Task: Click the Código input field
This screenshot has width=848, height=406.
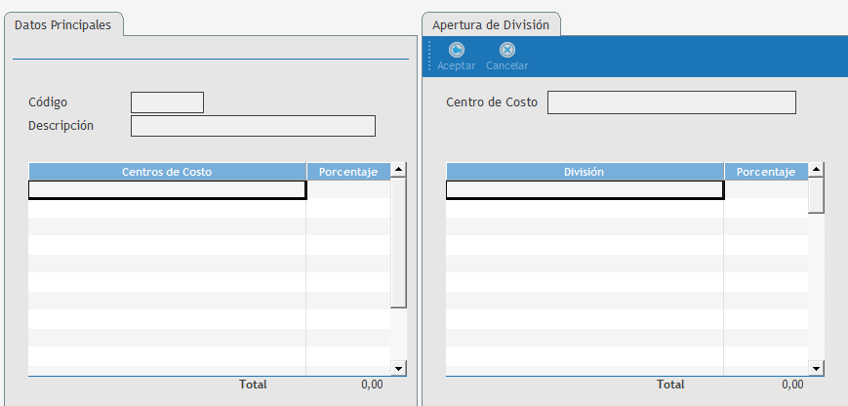Action: click(x=167, y=102)
